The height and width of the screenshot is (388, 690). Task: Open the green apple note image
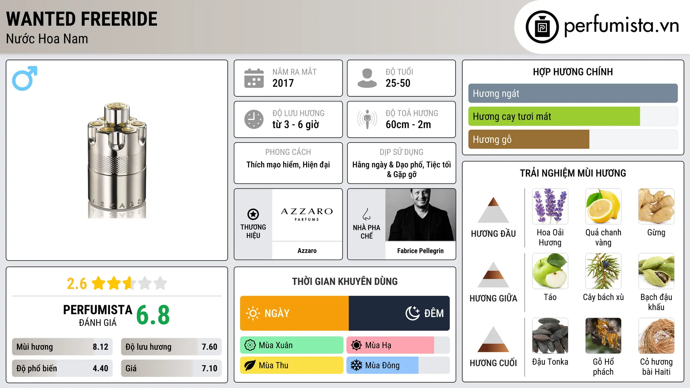point(550,271)
